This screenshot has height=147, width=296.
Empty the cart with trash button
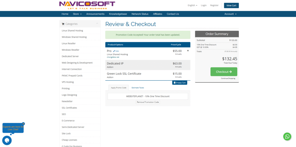click(x=180, y=83)
